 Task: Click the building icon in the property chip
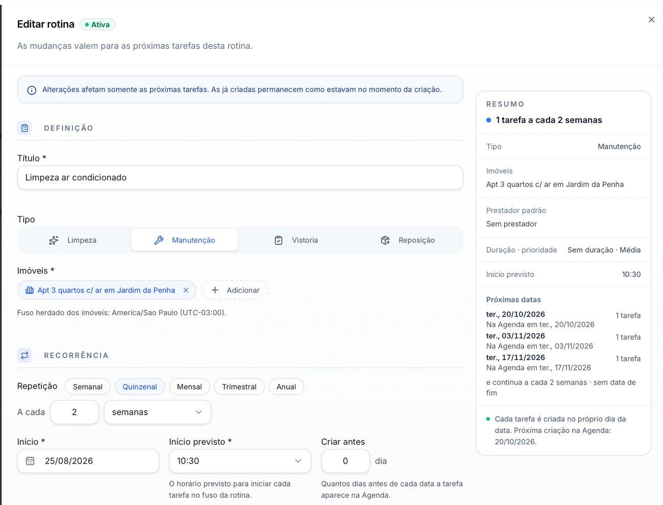tap(30, 290)
